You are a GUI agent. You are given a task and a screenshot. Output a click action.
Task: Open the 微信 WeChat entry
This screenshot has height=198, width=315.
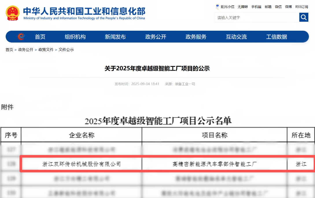[x=278, y=7]
